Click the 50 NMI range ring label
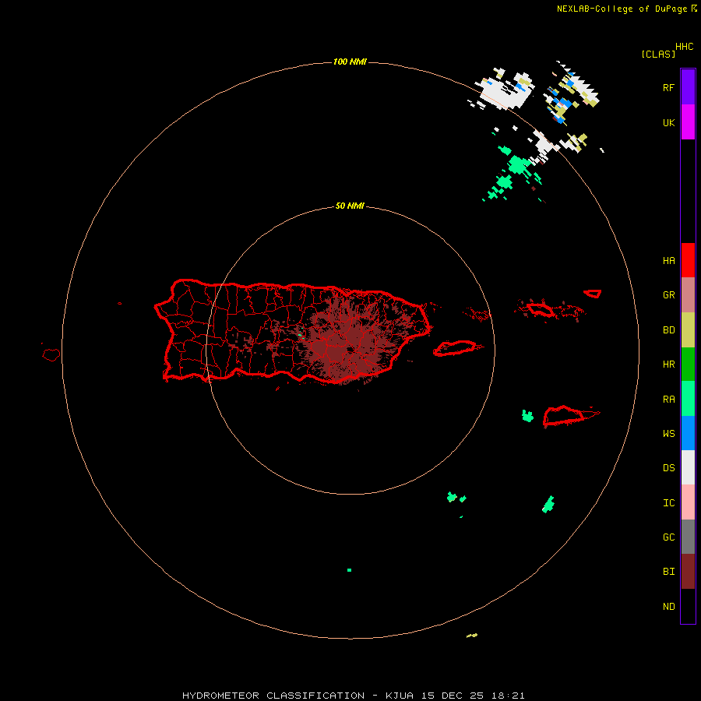 coord(350,206)
